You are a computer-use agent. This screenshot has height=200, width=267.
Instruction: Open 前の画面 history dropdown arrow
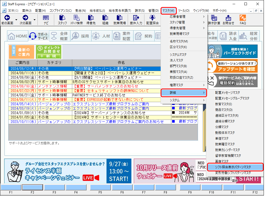[16, 20]
